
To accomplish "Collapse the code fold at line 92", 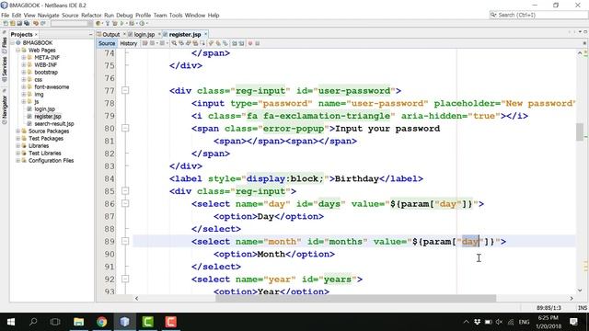I will pyautogui.click(x=125, y=279).
